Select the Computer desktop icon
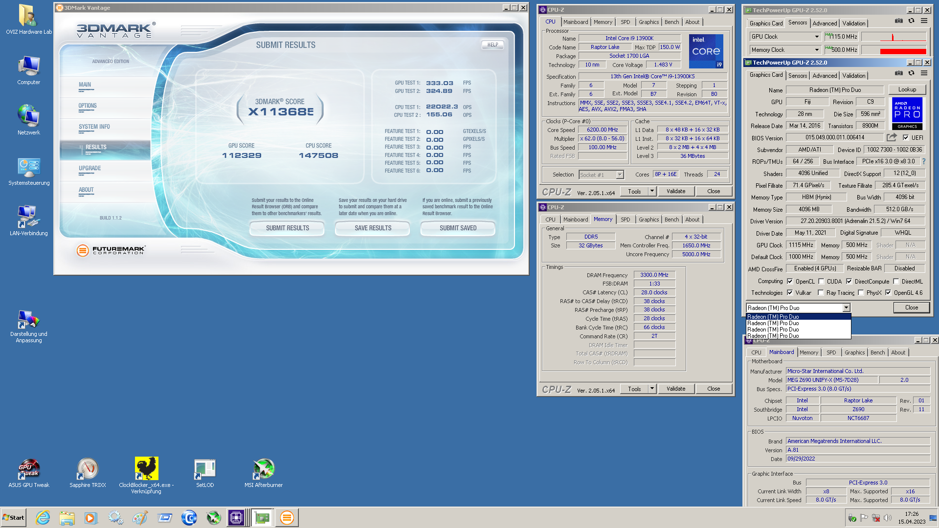The image size is (939, 528). point(28,70)
